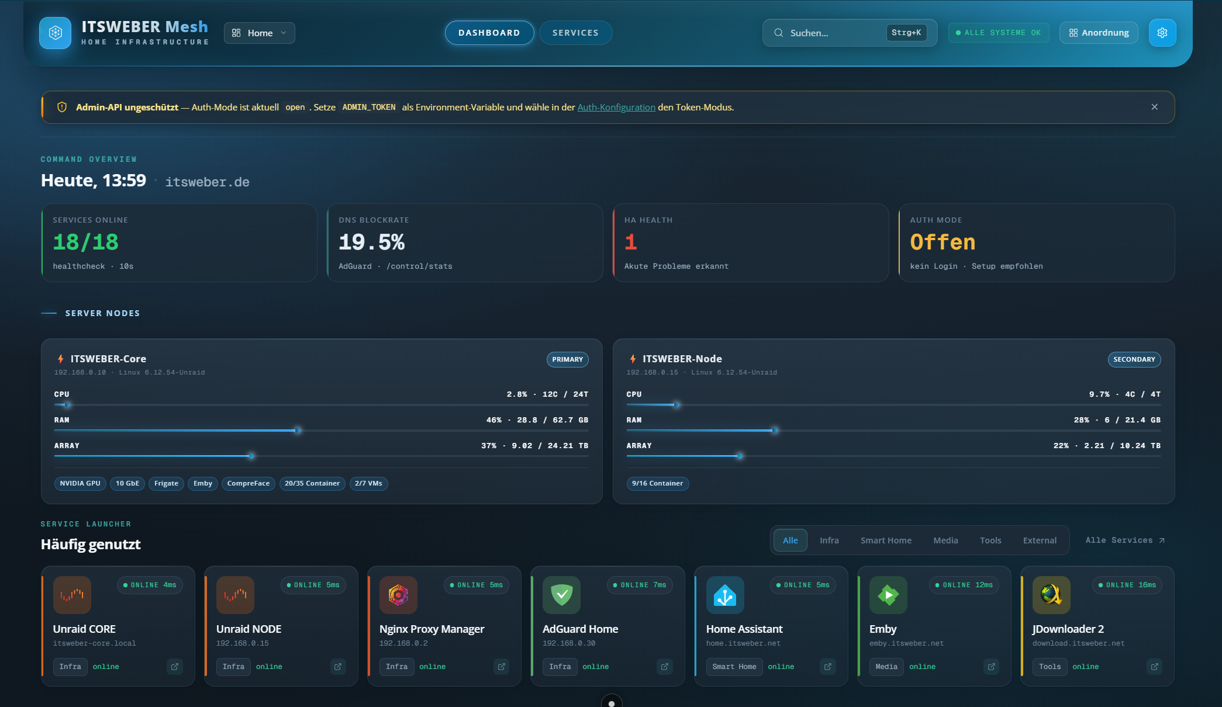Click the Frigate tag
Screen dimensions: 1222x707
coord(166,483)
